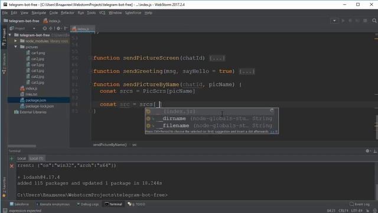Image resolution: width=378 pixels, height=213 pixels.
Task: Open the Project panel gear settings
Action: click(x=58, y=28)
